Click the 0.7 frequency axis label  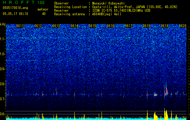point(3,99)
